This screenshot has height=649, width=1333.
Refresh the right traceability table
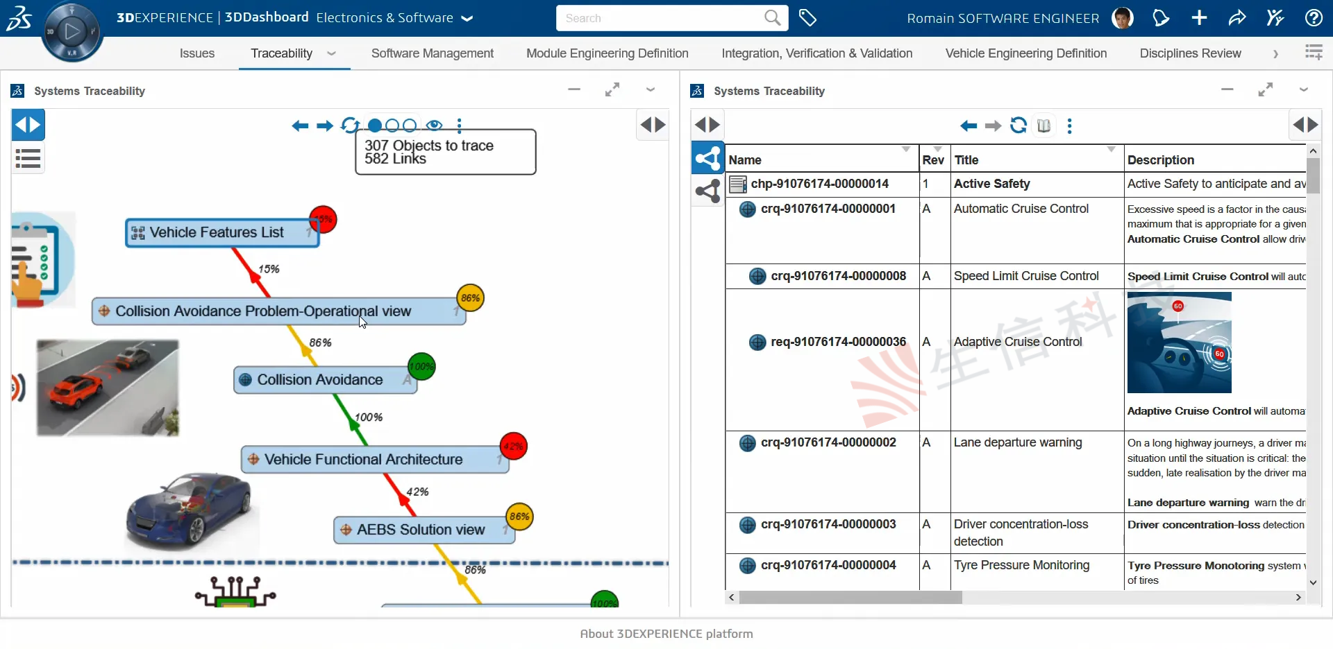(x=1018, y=126)
